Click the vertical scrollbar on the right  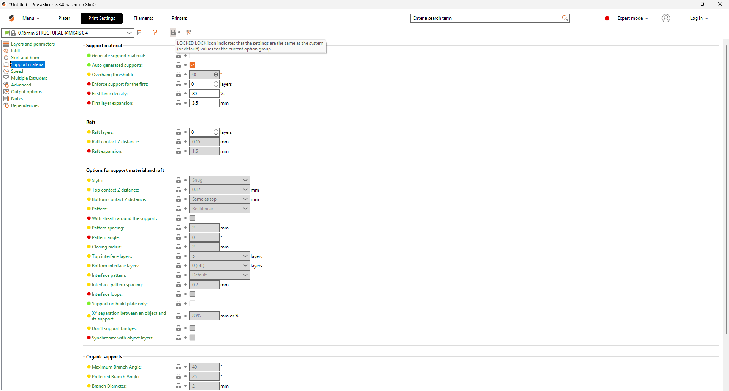point(726,190)
